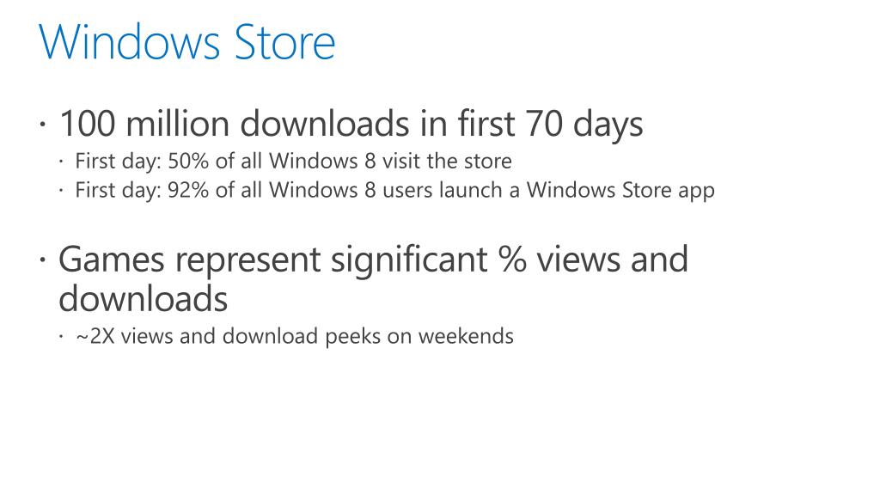Viewport: 880px width, 495px height.
Task: Select the bullet marker before the 50% line
Action: click(x=62, y=162)
